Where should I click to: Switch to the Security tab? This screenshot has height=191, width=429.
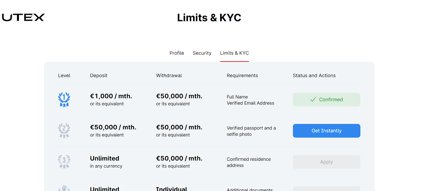(202, 53)
